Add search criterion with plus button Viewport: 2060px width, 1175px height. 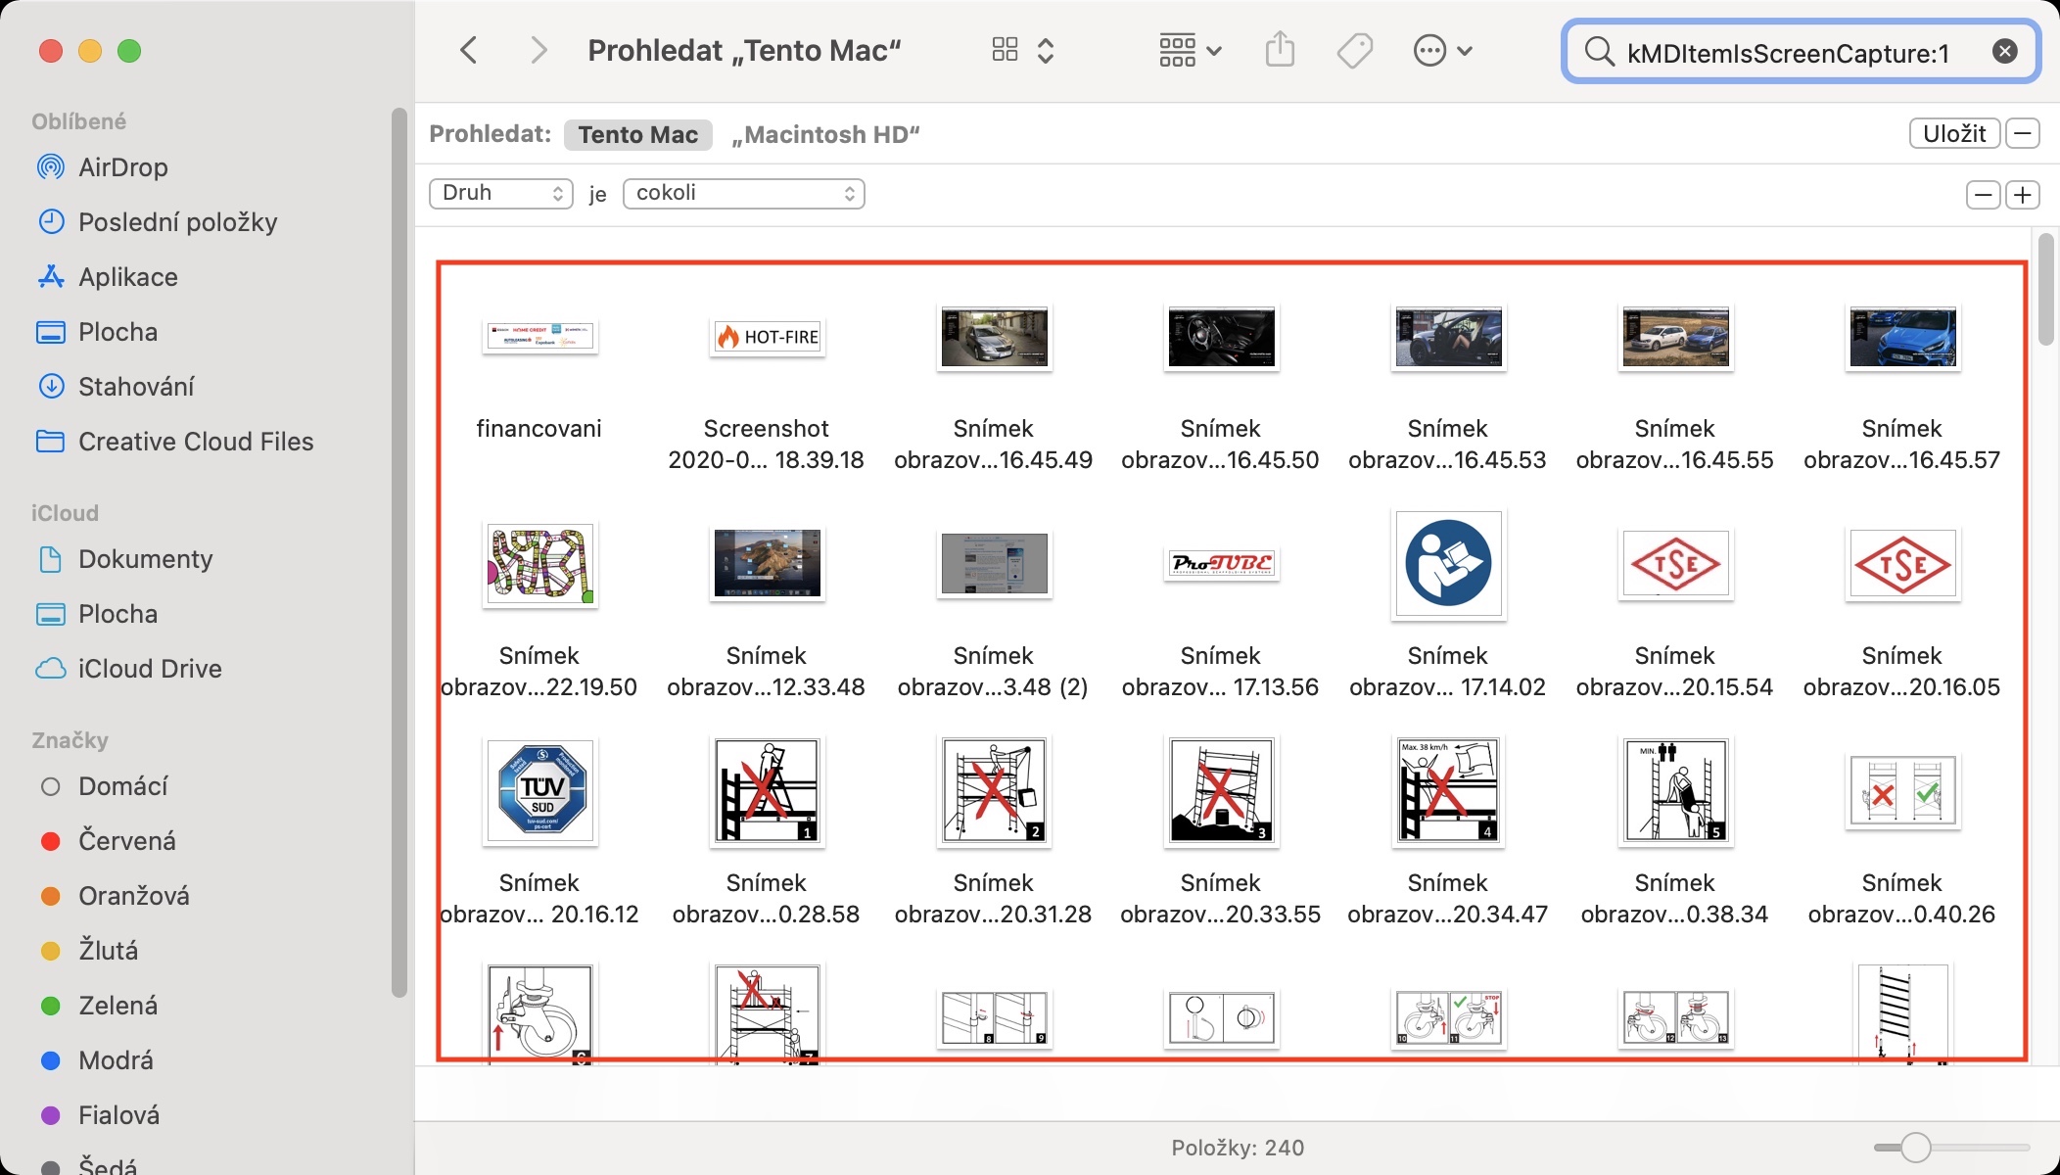tap(2023, 195)
